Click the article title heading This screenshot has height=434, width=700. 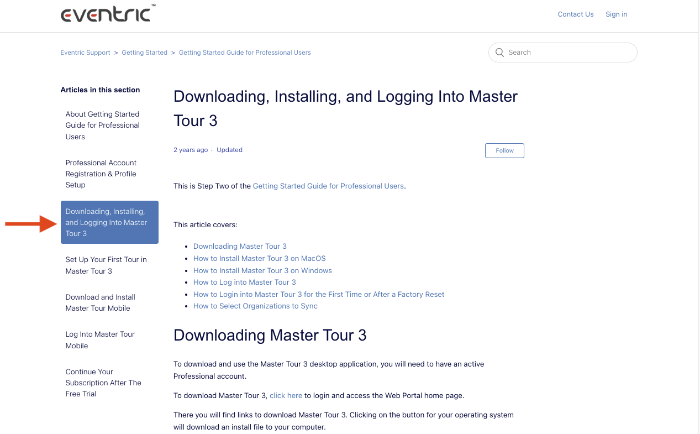click(345, 108)
